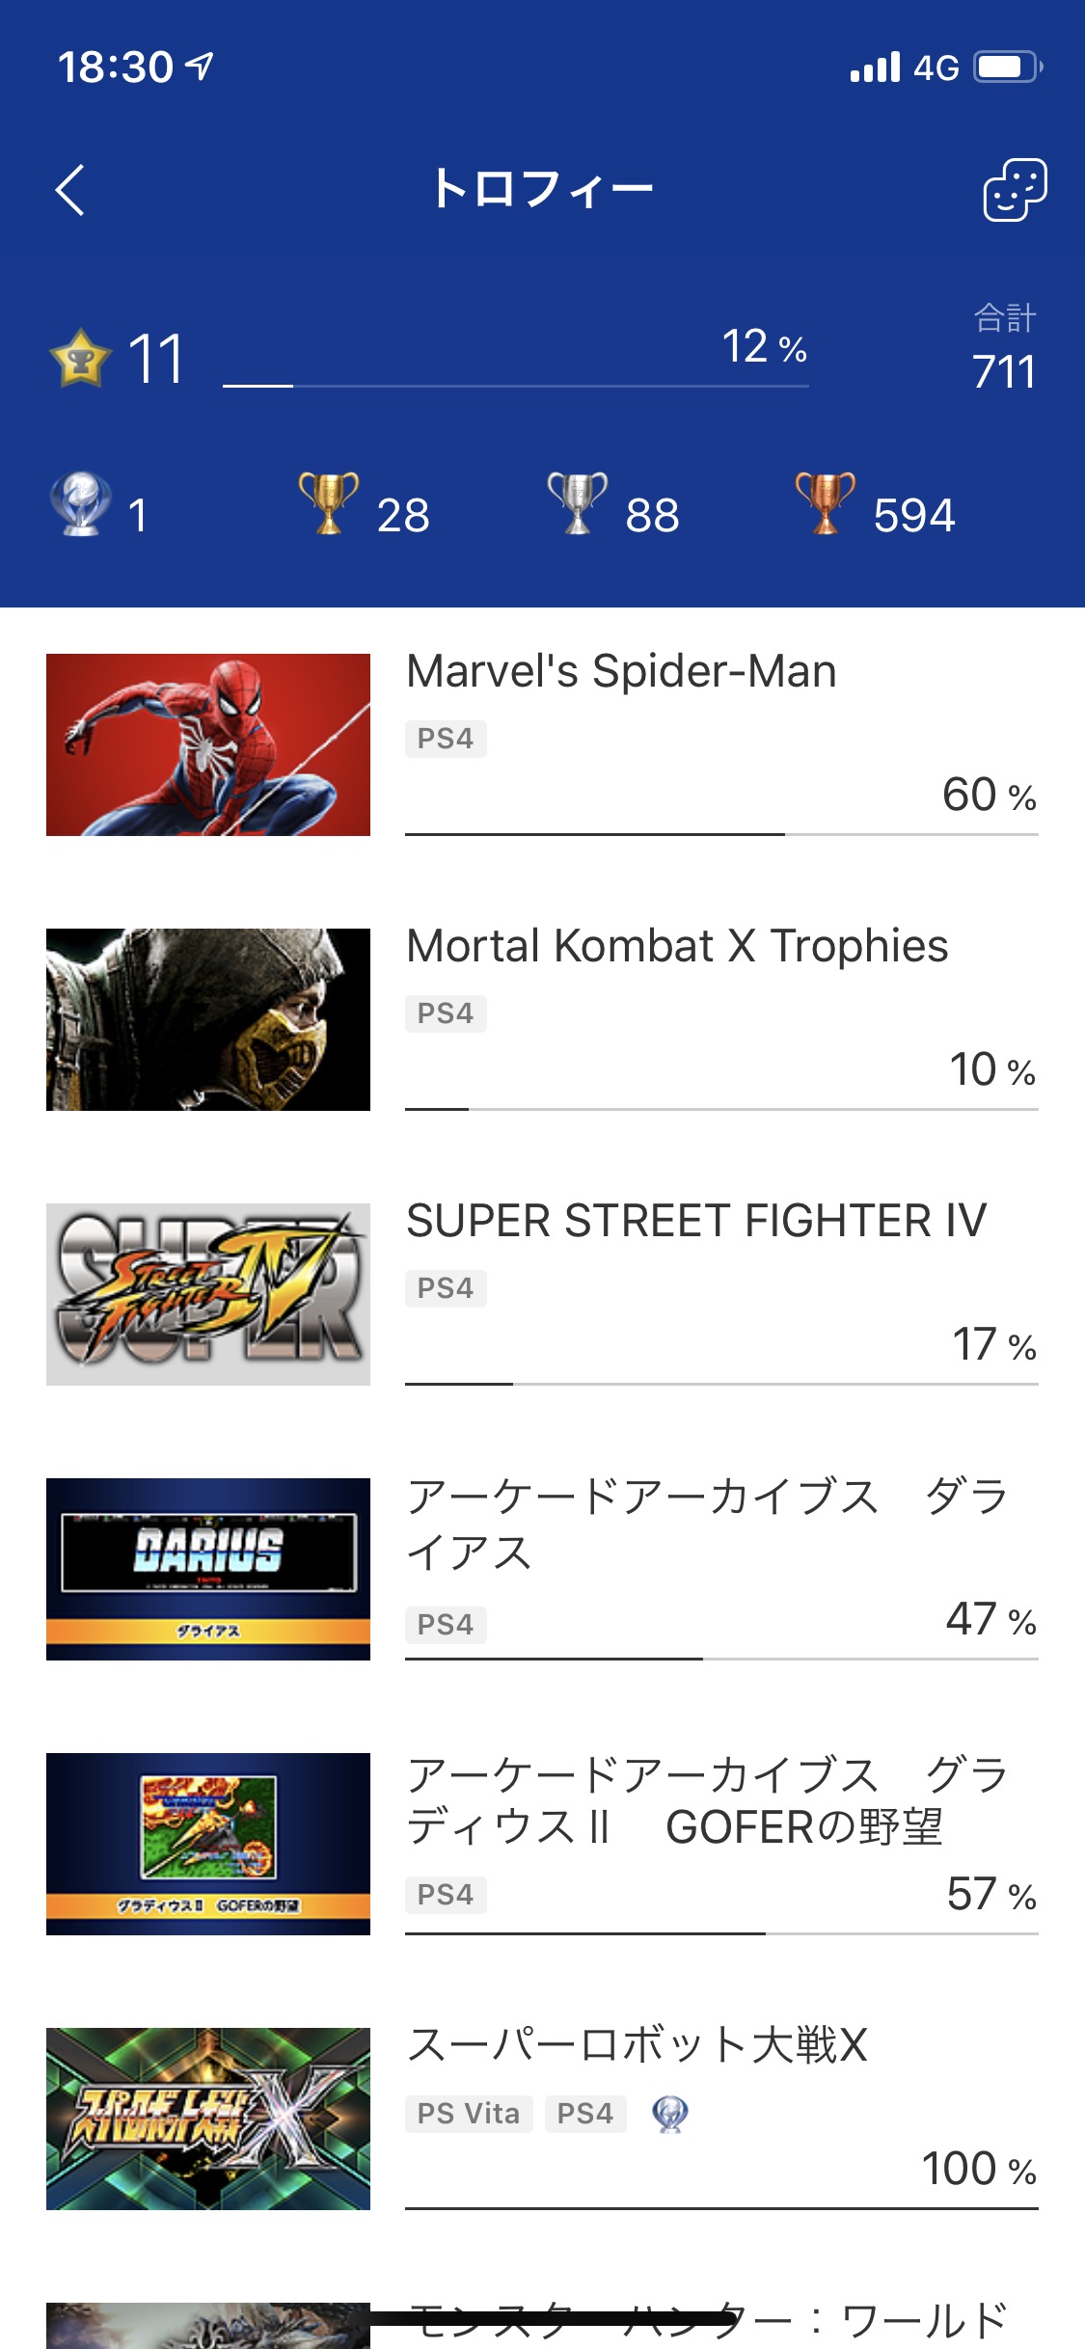Select the gold trophy icon
1085x2349 pixels.
pos(328,503)
